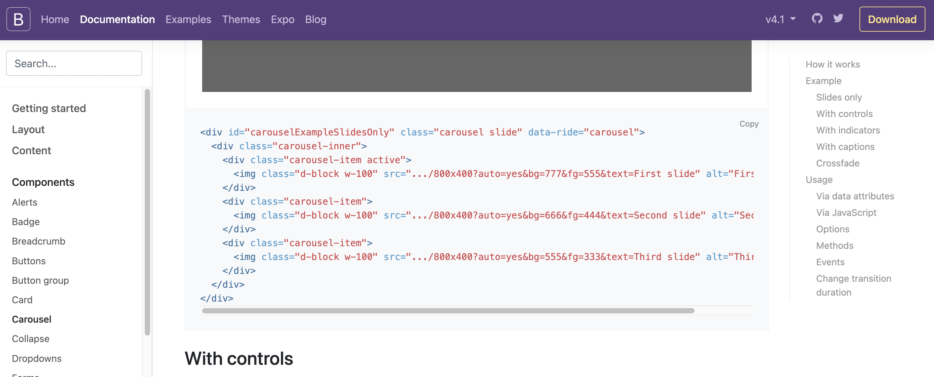934x377 pixels.
Task: Click the carouselExampleSlidesOnly code line
Action: [422, 132]
